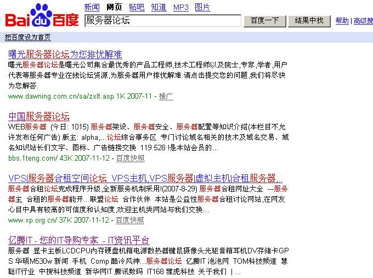Click the 推广 link under the dawning.com.cn result
The height and width of the screenshot is (278, 373).
[166, 96]
